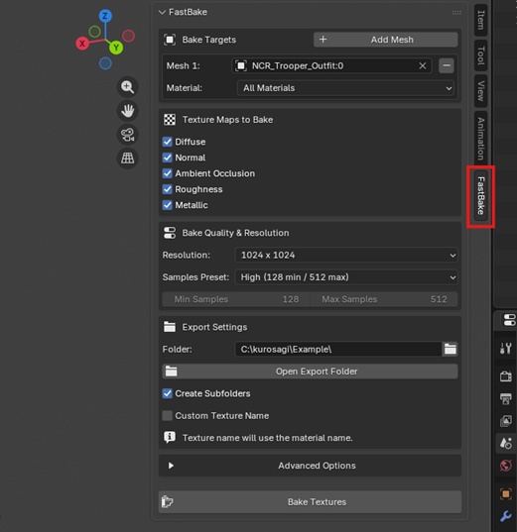Click the Z axis on the navigation gizmo
This screenshot has width=517, height=532.
coord(105,16)
